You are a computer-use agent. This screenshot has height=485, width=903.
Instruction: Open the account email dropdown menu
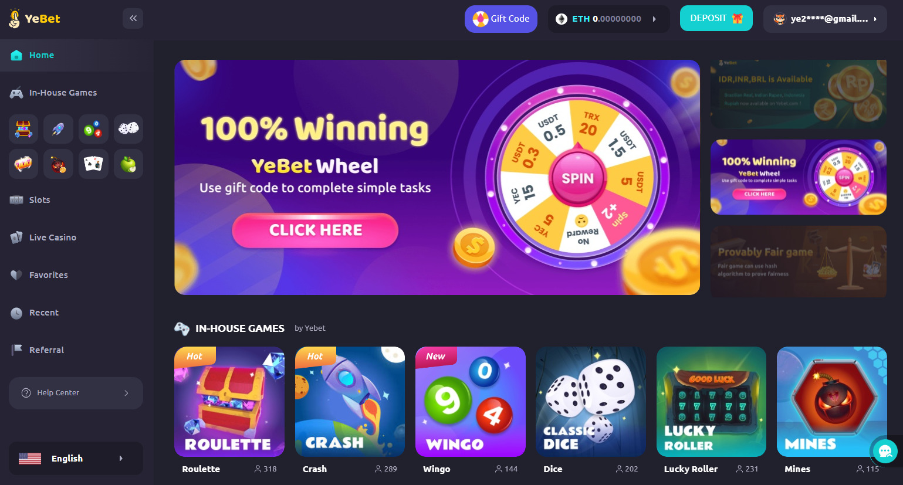pyautogui.click(x=825, y=19)
